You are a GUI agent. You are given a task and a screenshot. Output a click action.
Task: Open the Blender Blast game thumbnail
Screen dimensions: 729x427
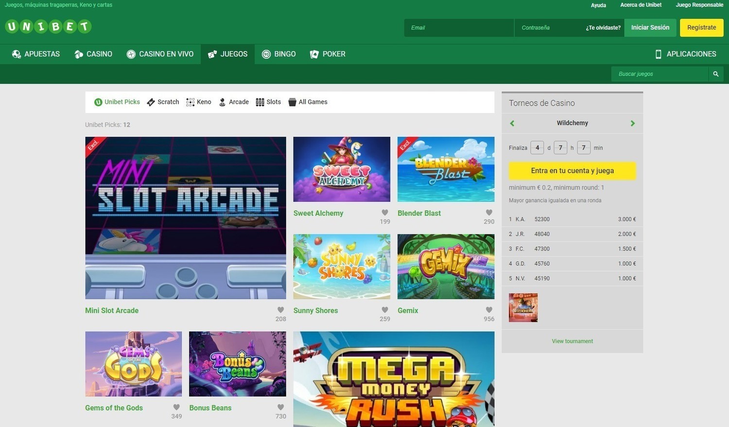[445, 169]
